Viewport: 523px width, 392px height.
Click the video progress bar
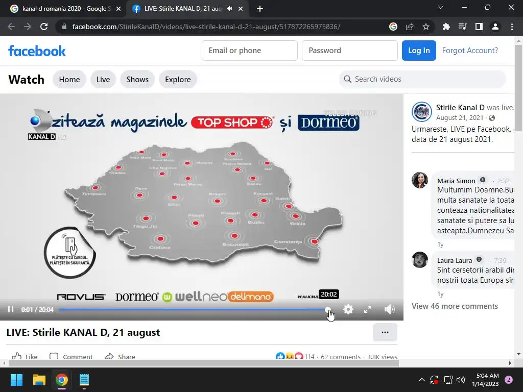(194, 309)
